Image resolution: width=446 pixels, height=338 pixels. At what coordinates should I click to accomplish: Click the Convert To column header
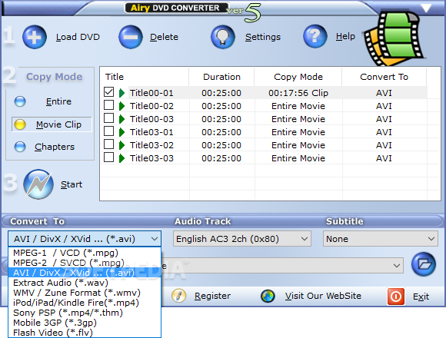[x=384, y=77]
